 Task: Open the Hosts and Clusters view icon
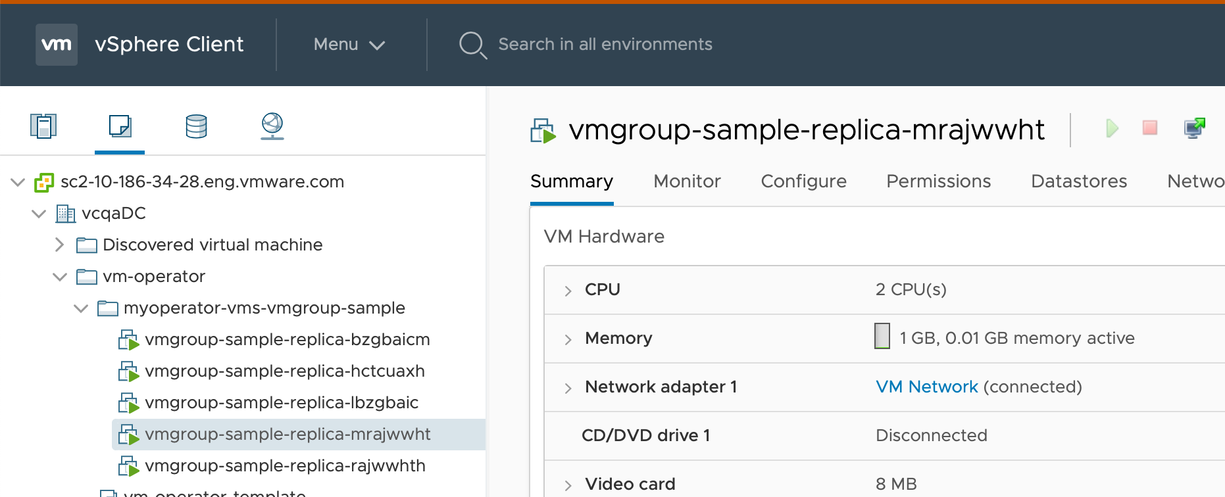point(43,126)
